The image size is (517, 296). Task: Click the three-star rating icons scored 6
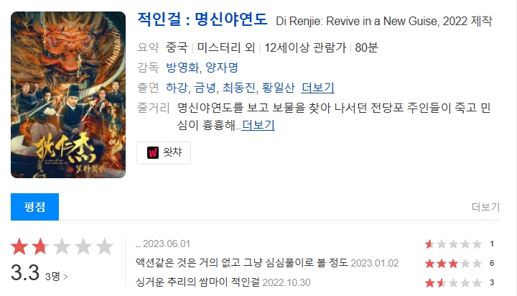[453, 264]
